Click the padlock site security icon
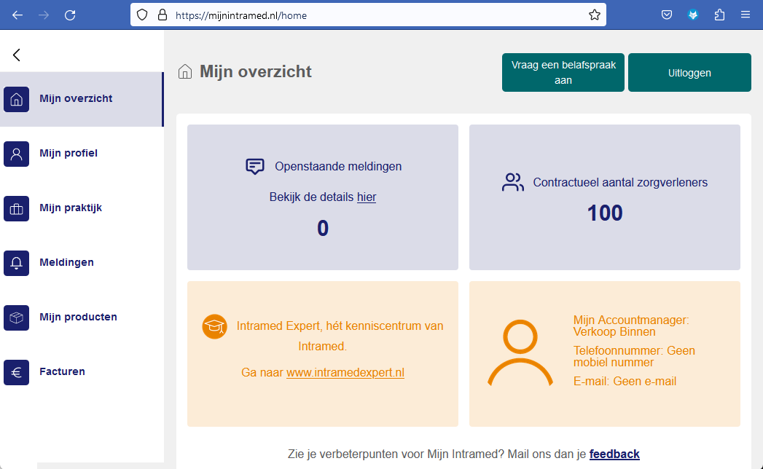The height and width of the screenshot is (469, 763). click(x=163, y=15)
